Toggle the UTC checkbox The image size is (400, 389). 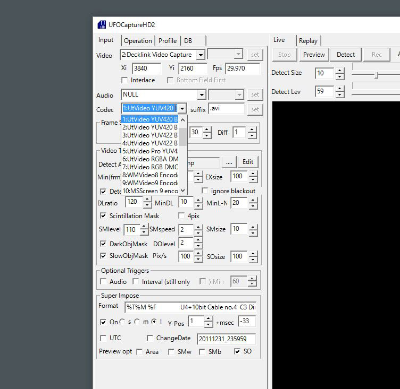[103, 338]
